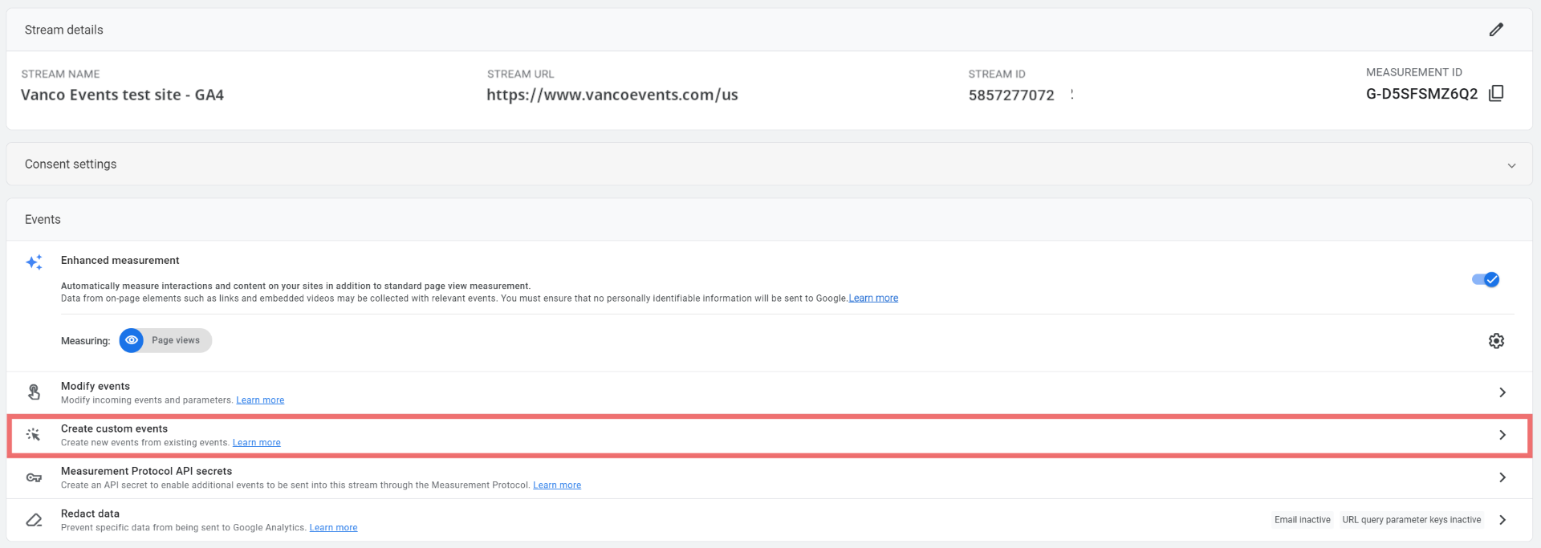
Task: Click the Page views measuring chip
Action: tap(176, 340)
